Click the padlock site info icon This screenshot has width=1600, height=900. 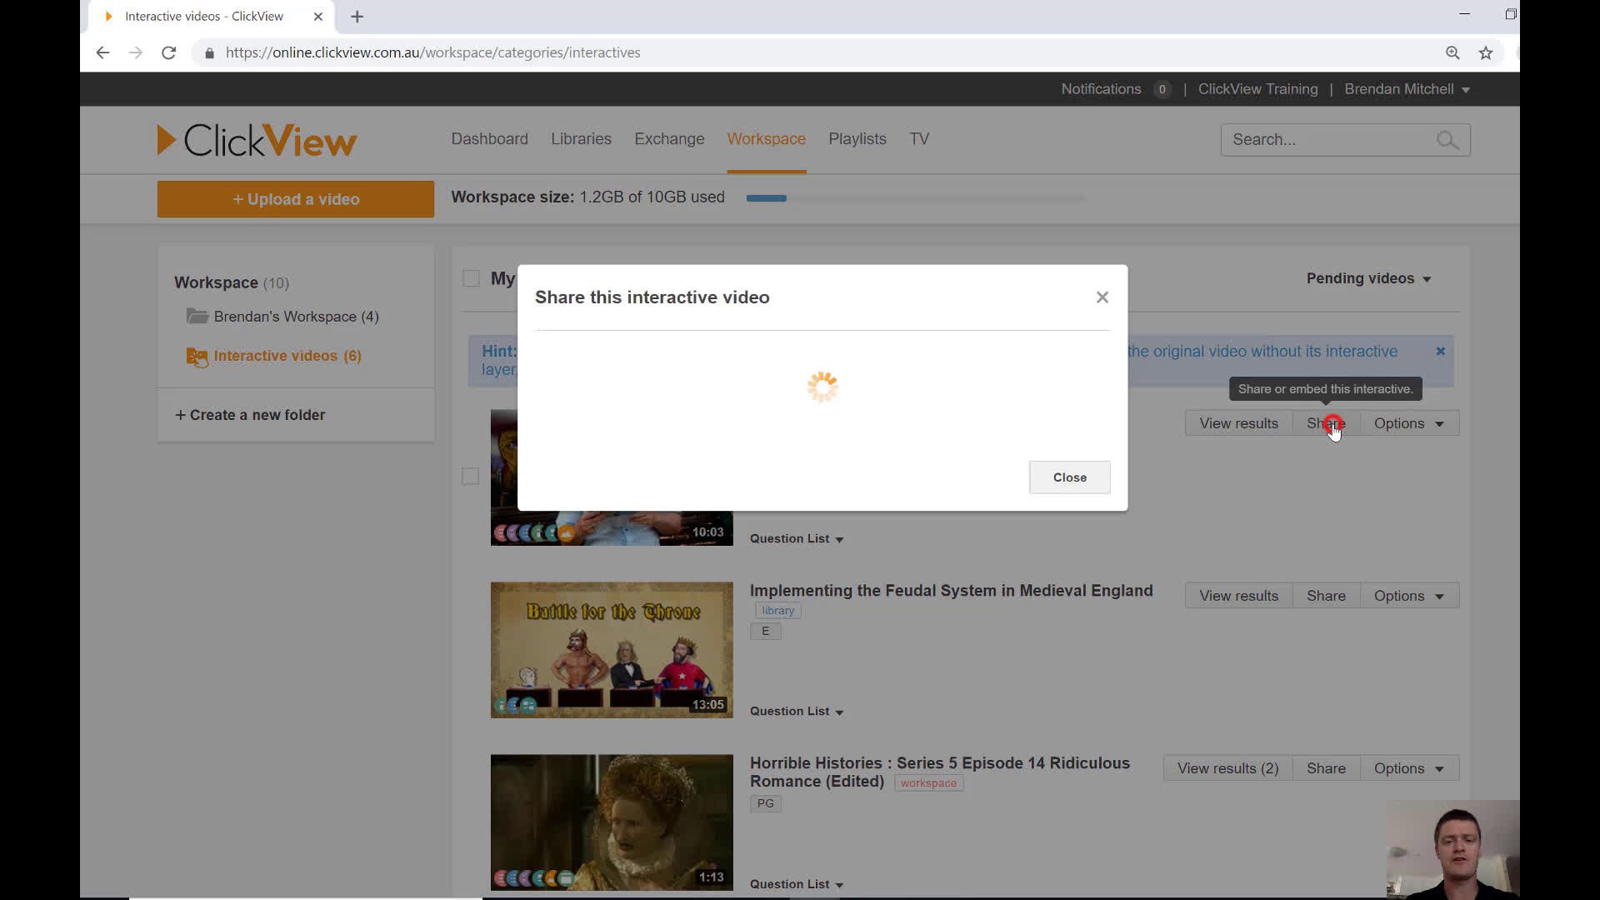(209, 52)
